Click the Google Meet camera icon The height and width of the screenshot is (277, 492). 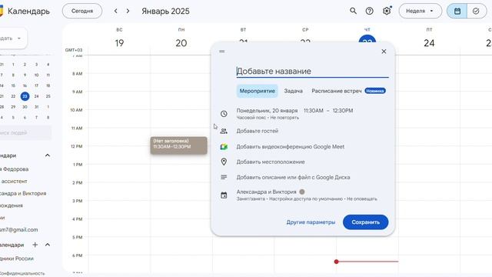(x=224, y=147)
